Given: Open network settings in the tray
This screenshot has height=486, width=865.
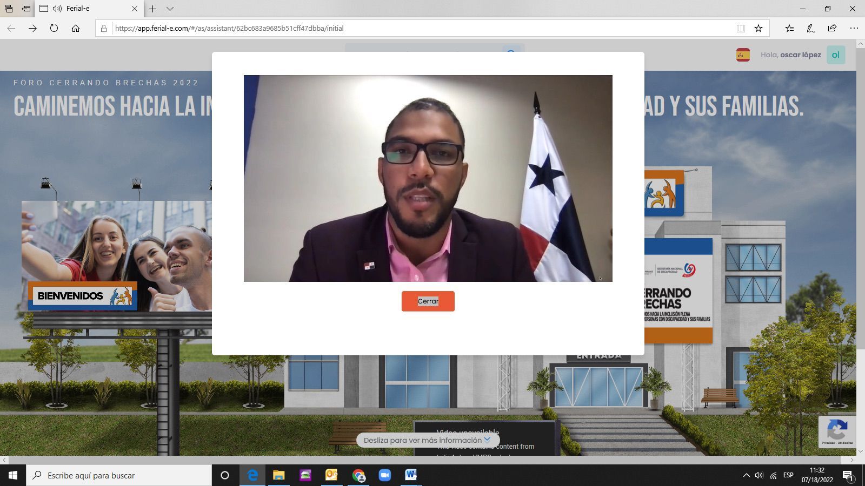Looking at the screenshot, I should pyautogui.click(x=773, y=475).
